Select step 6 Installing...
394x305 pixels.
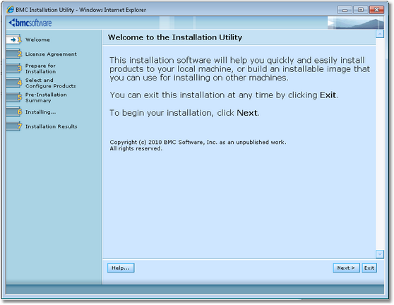[x=41, y=112]
